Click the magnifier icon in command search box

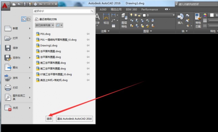(92, 11)
